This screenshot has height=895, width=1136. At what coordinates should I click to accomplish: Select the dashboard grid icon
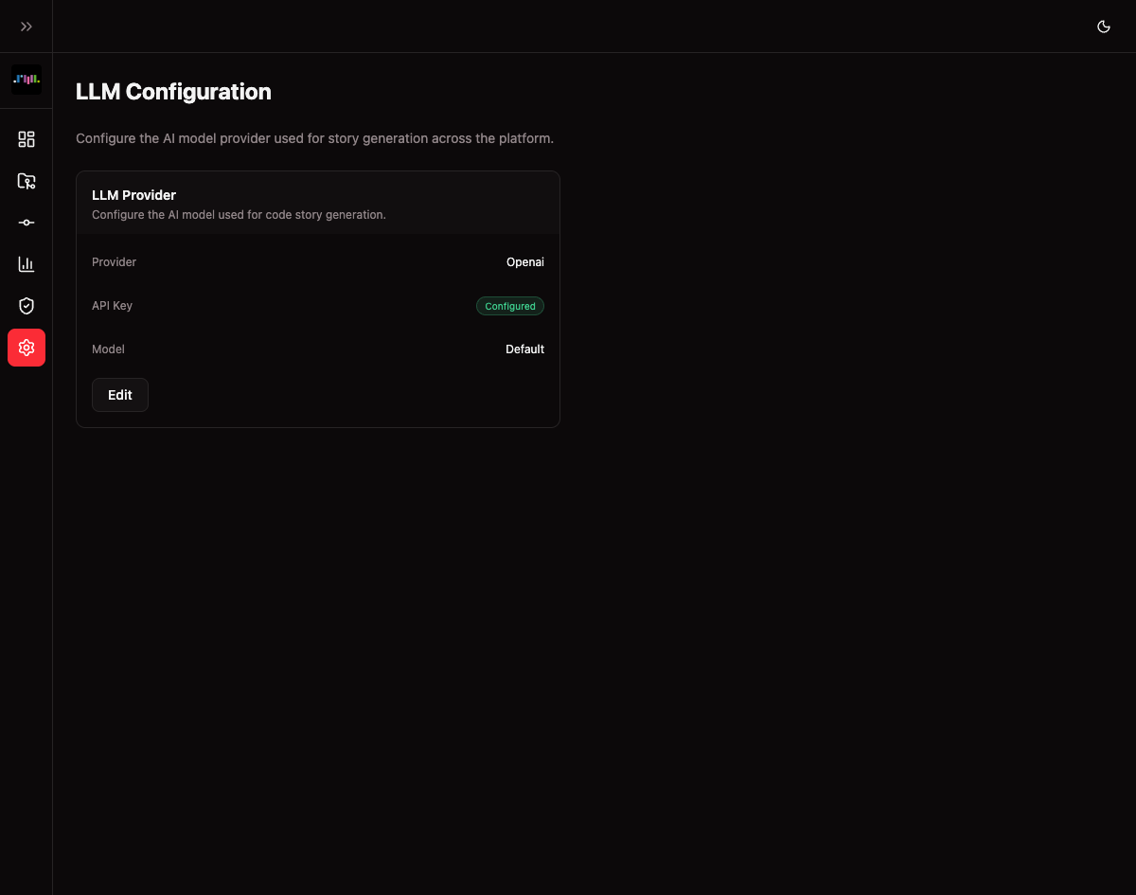click(x=26, y=138)
